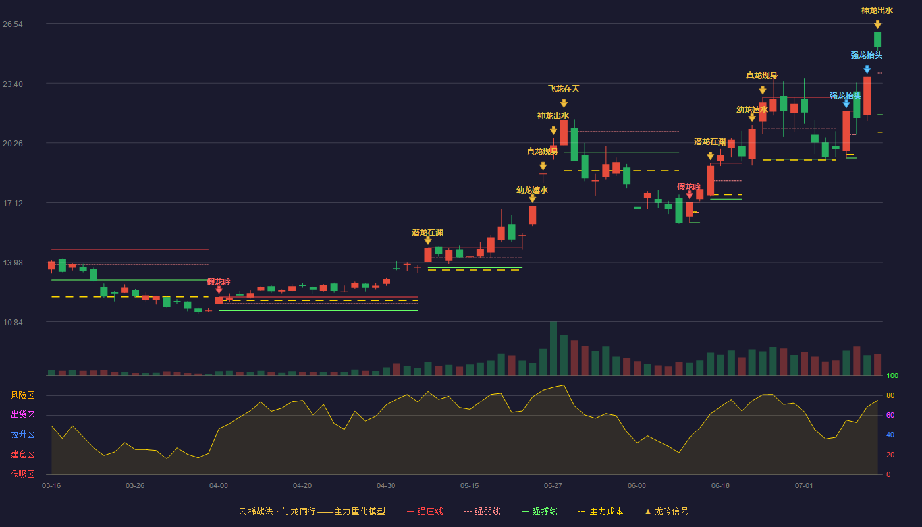Click the 04-20 date label
The width and height of the screenshot is (922, 527).
tap(302, 485)
